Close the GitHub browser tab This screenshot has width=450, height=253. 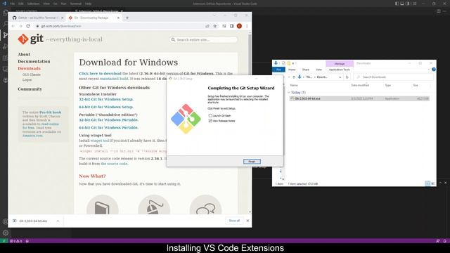click(x=62, y=18)
